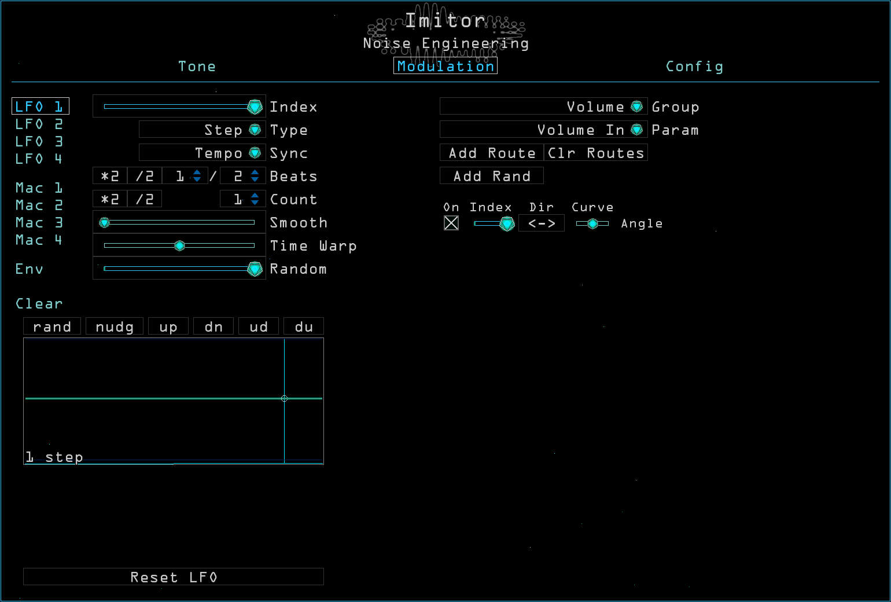Open the Sync dropdown showing Tempo
Image resolution: width=891 pixels, height=602 pixels.
click(203, 152)
